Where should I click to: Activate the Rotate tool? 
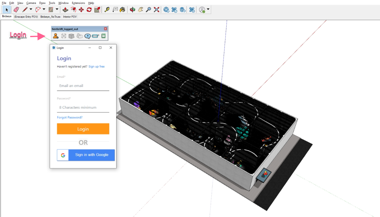click(89, 10)
